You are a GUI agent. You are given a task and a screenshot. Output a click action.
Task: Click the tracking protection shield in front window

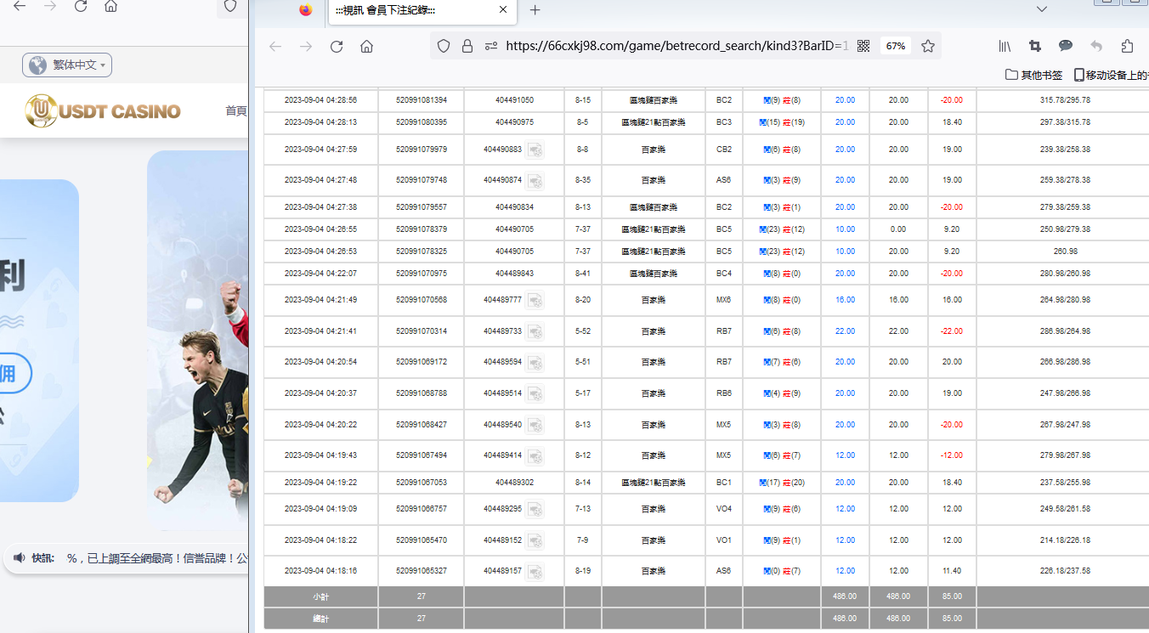[444, 46]
